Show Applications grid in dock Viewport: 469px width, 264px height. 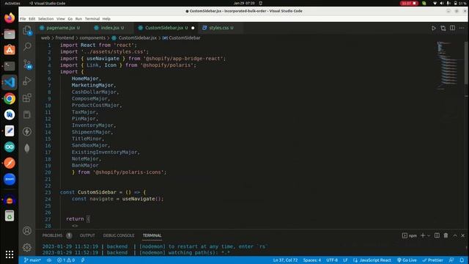pyautogui.click(x=10, y=254)
